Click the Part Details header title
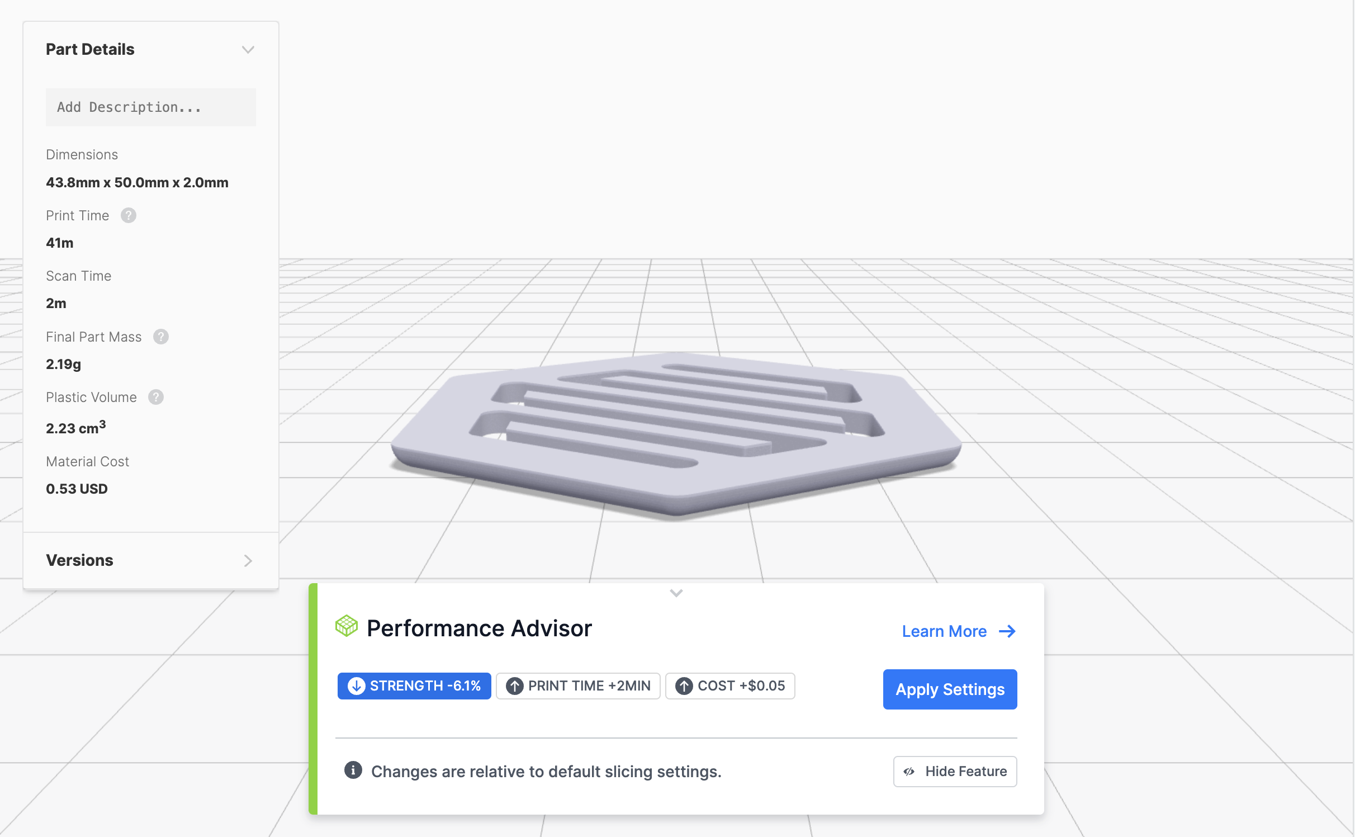 click(90, 49)
